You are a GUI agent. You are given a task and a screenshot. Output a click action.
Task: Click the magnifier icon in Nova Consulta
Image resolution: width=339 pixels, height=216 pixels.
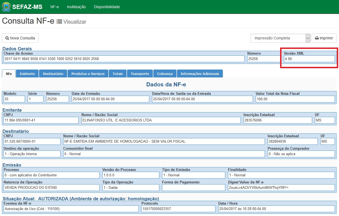click(x=7, y=38)
